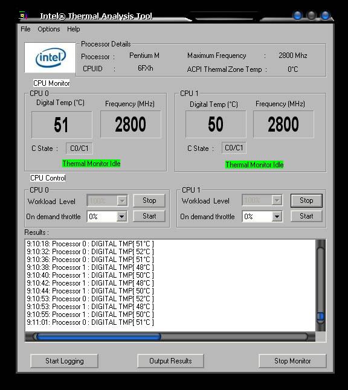Select the 9:11:01 Processor 0 result line
Viewport: 348px width, 390px height.
click(91, 322)
